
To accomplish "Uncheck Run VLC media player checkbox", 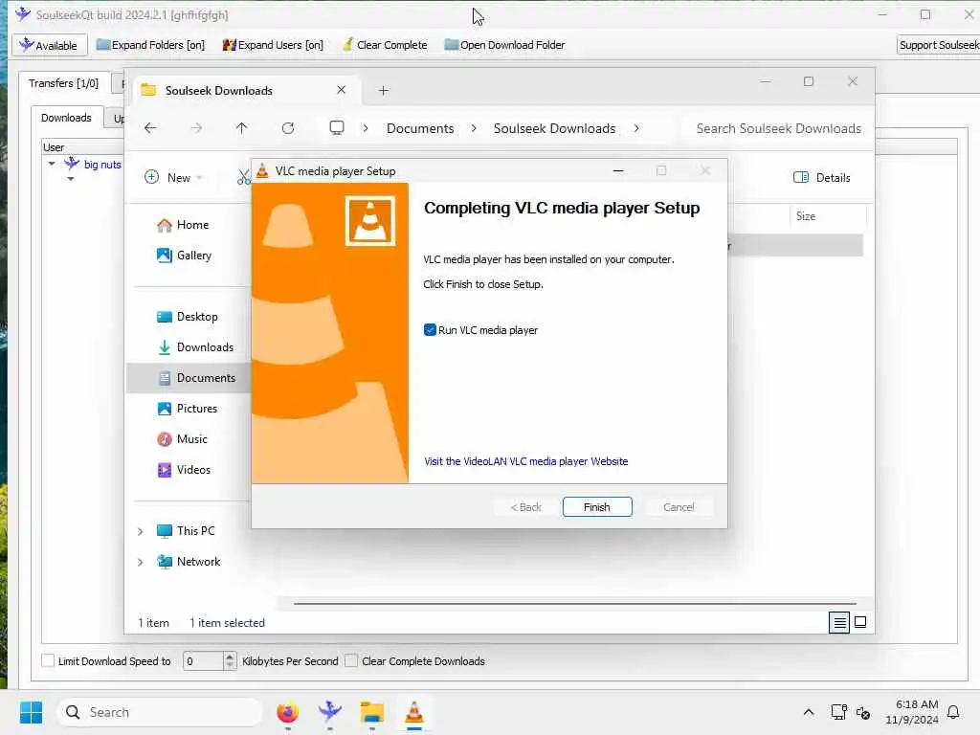I will click(430, 330).
